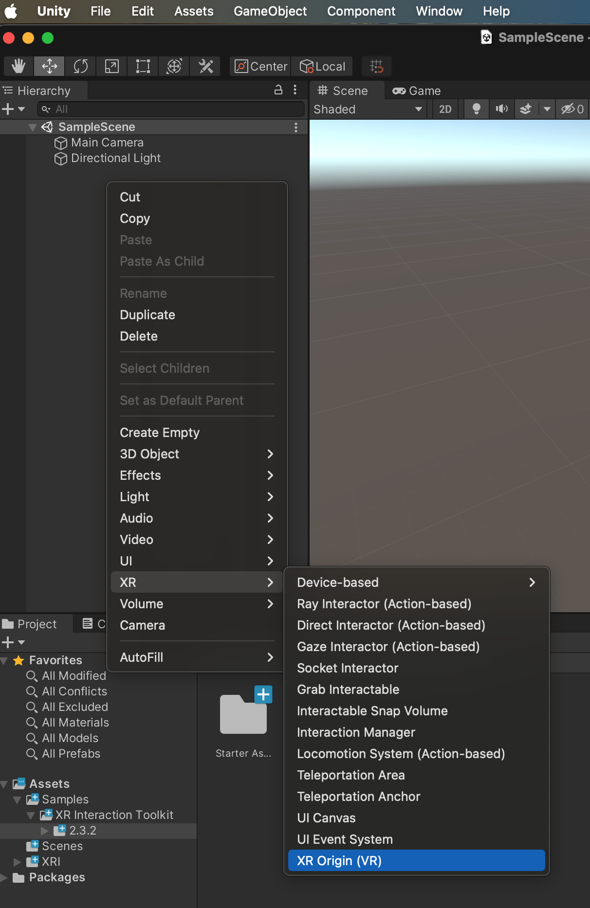The height and width of the screenshot is (908, 590).
Task: Choose Delete in context menu
Action: point(197,336)
